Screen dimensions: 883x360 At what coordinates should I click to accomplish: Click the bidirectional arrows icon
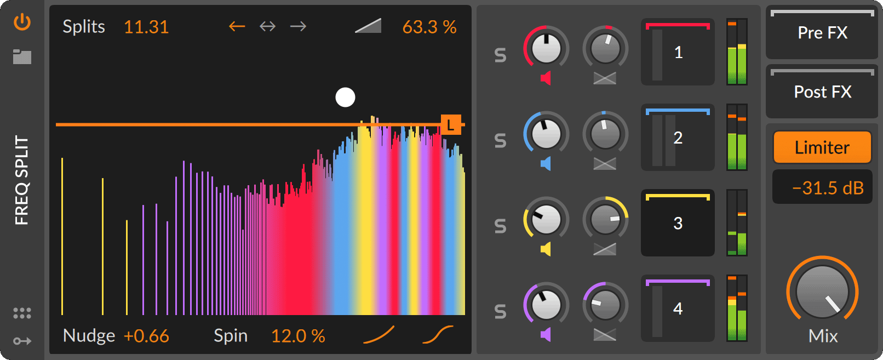click(267, 26)
